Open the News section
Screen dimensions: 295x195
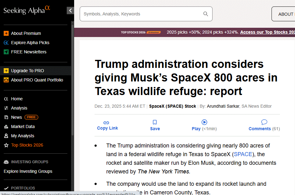(16, 117)
